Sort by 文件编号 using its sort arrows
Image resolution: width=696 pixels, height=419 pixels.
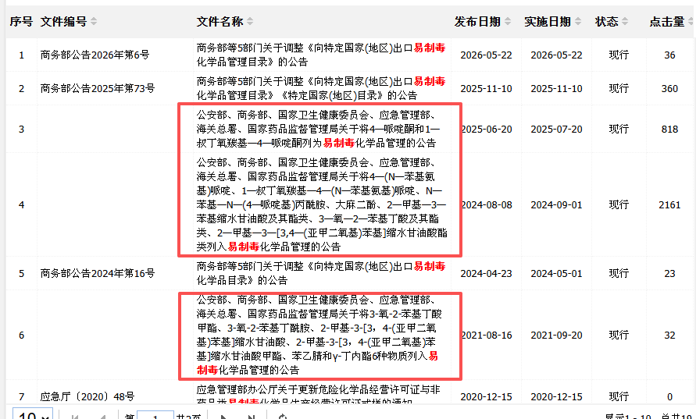pyautogui.click(x=94, y=21)
